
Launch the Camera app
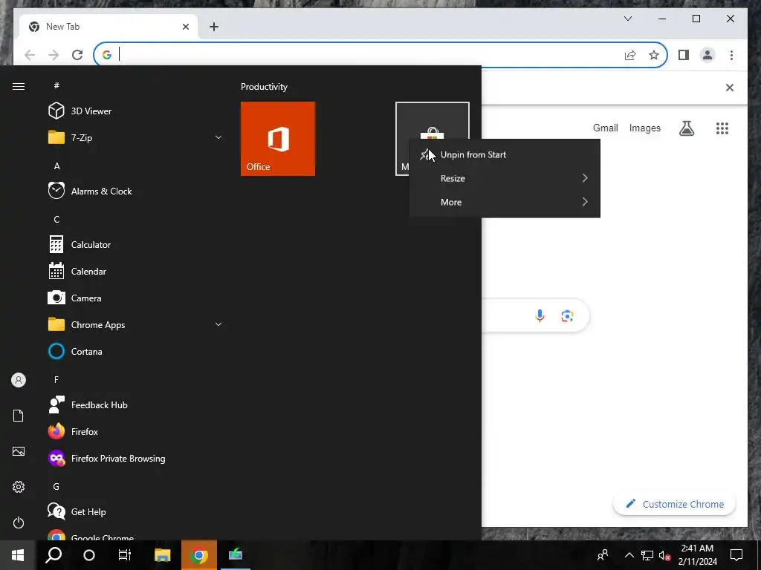coord(136,298)
